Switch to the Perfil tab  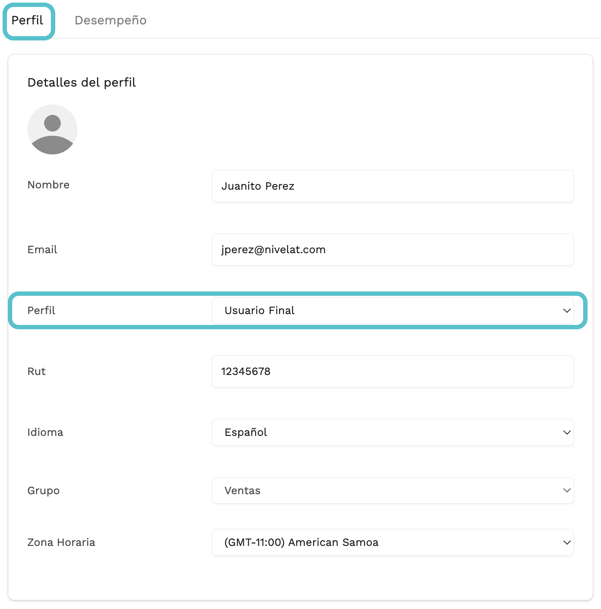click(27, 20)
